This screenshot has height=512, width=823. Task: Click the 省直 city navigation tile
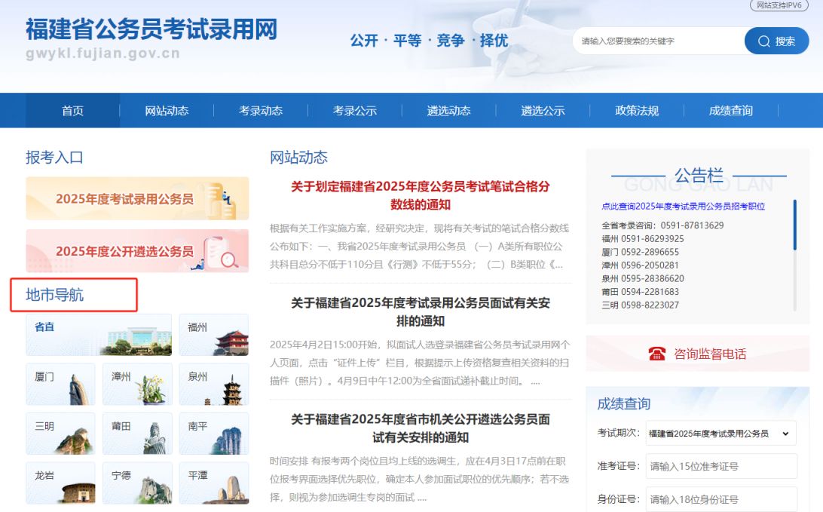coord(99,335)
